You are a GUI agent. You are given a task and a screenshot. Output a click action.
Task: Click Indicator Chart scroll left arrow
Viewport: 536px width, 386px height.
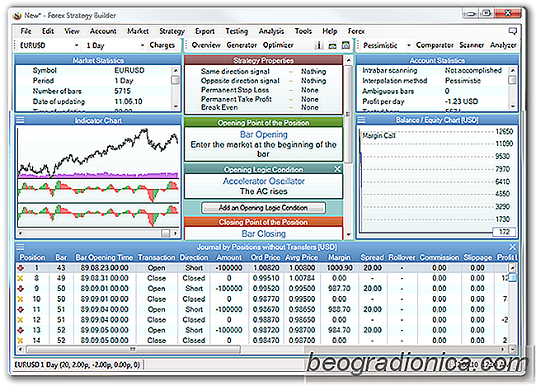click(x=21, y=233)
